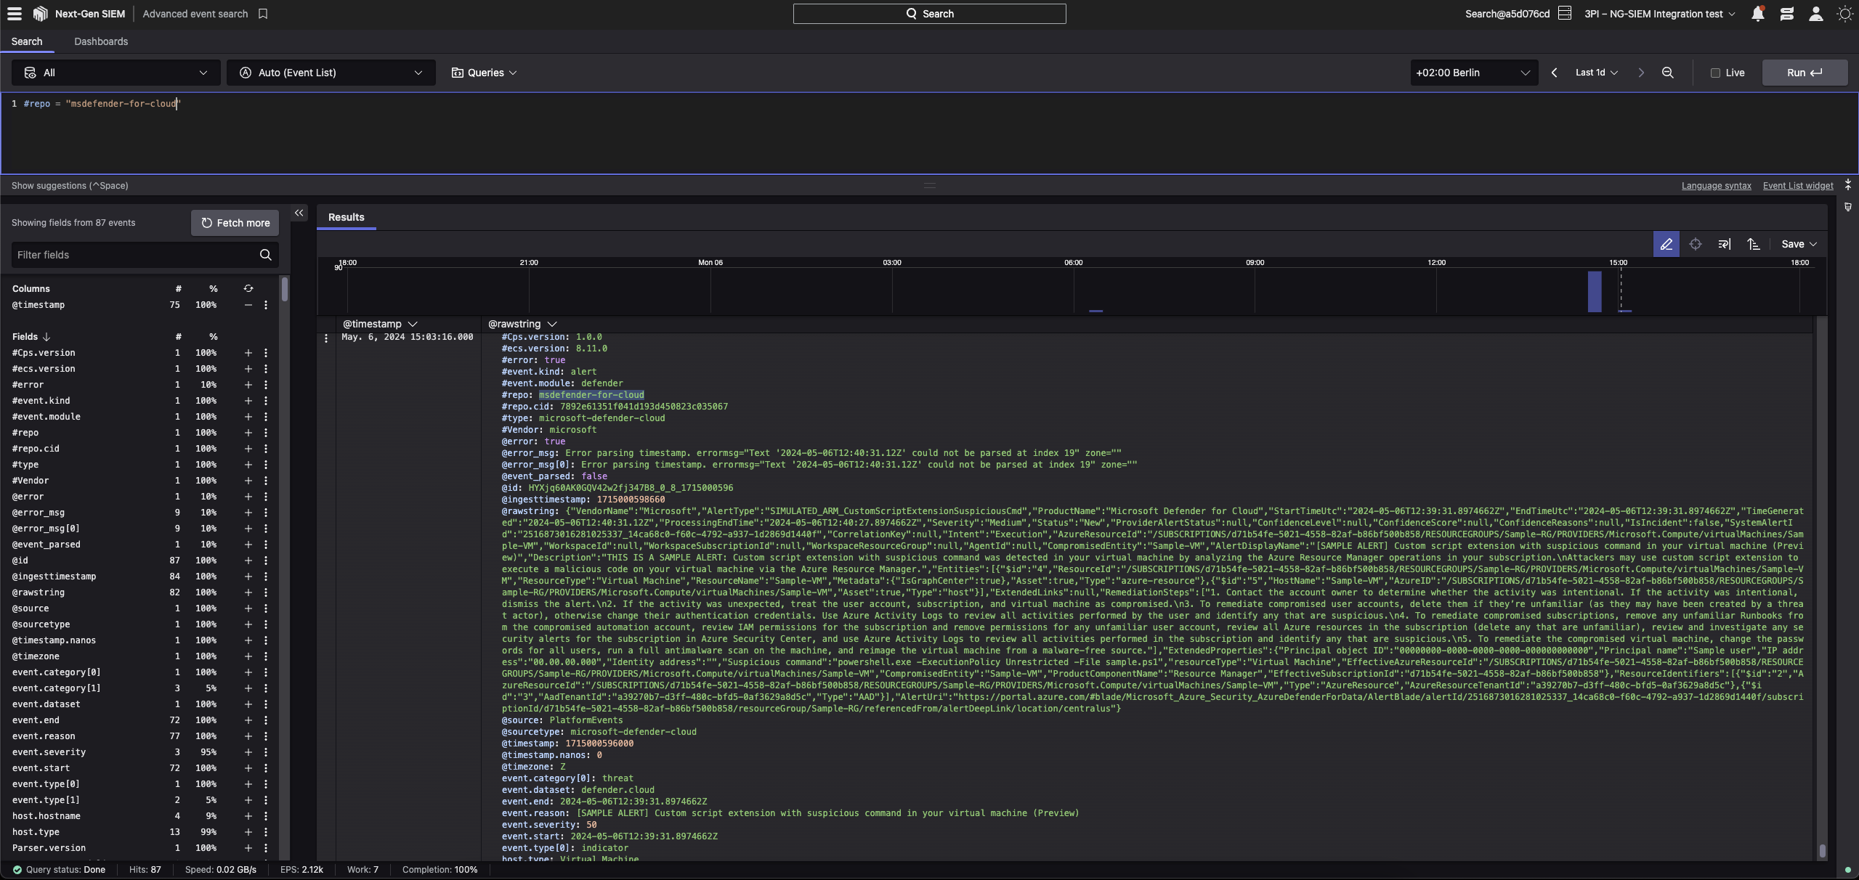Screen dimensions: 1859x880
Task: Bookmark the Advanced event search page
Action: 263,14
